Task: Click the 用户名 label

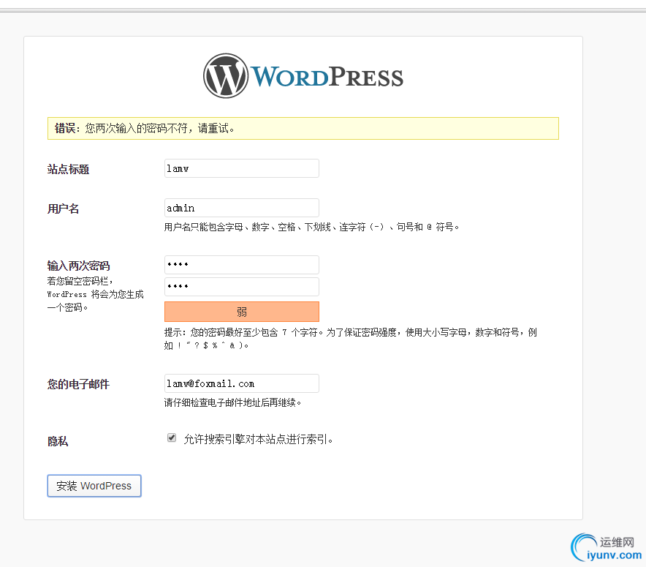Action: pyautogui.click(x=63, y=209)
